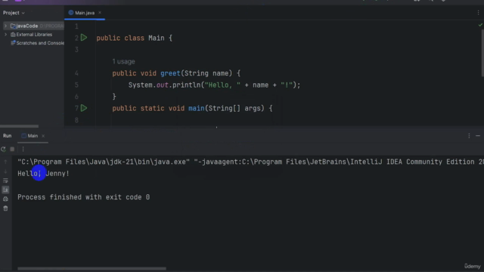
Task: Select External Libraries in project tree
Action: tap(32, 35)
